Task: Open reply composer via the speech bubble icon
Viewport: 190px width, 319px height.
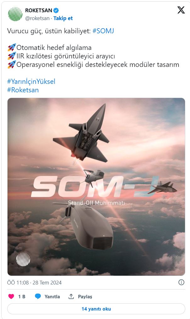Action: (x=38, y=296)
